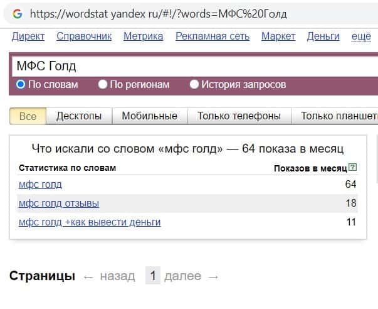Click the 'МФС Голд' search input field

188,67
